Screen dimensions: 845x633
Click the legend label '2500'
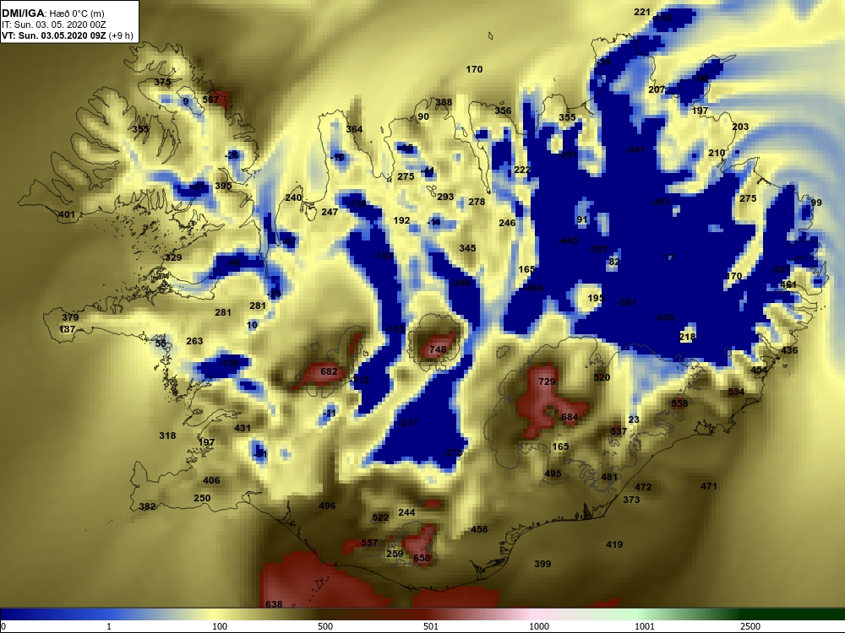coord(750,626)
